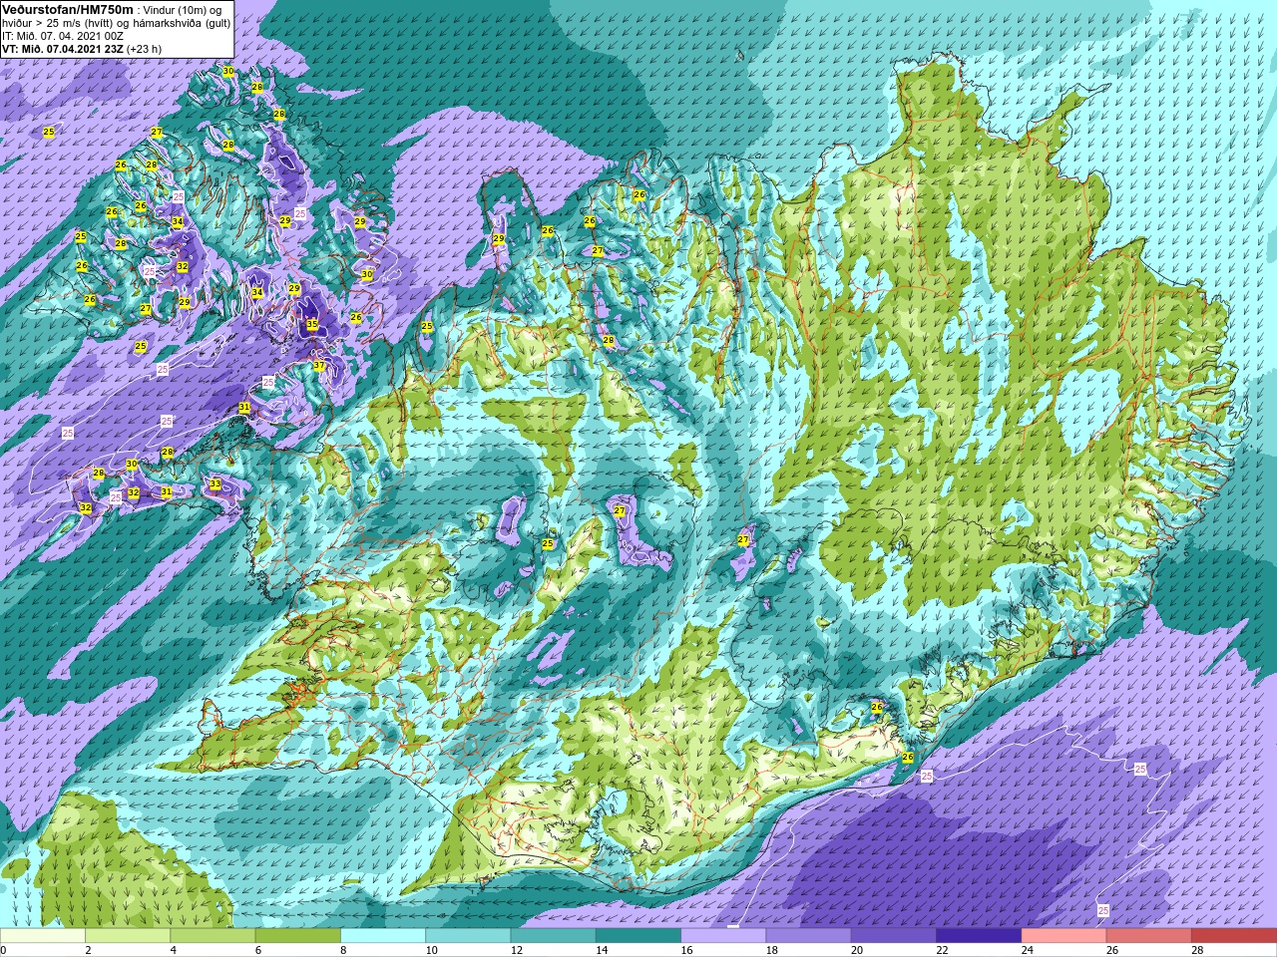Viewport: 1277px width, 957px height.
Task: Pick the 4–6 m/s green legend swatch
Action: point(213,936)
